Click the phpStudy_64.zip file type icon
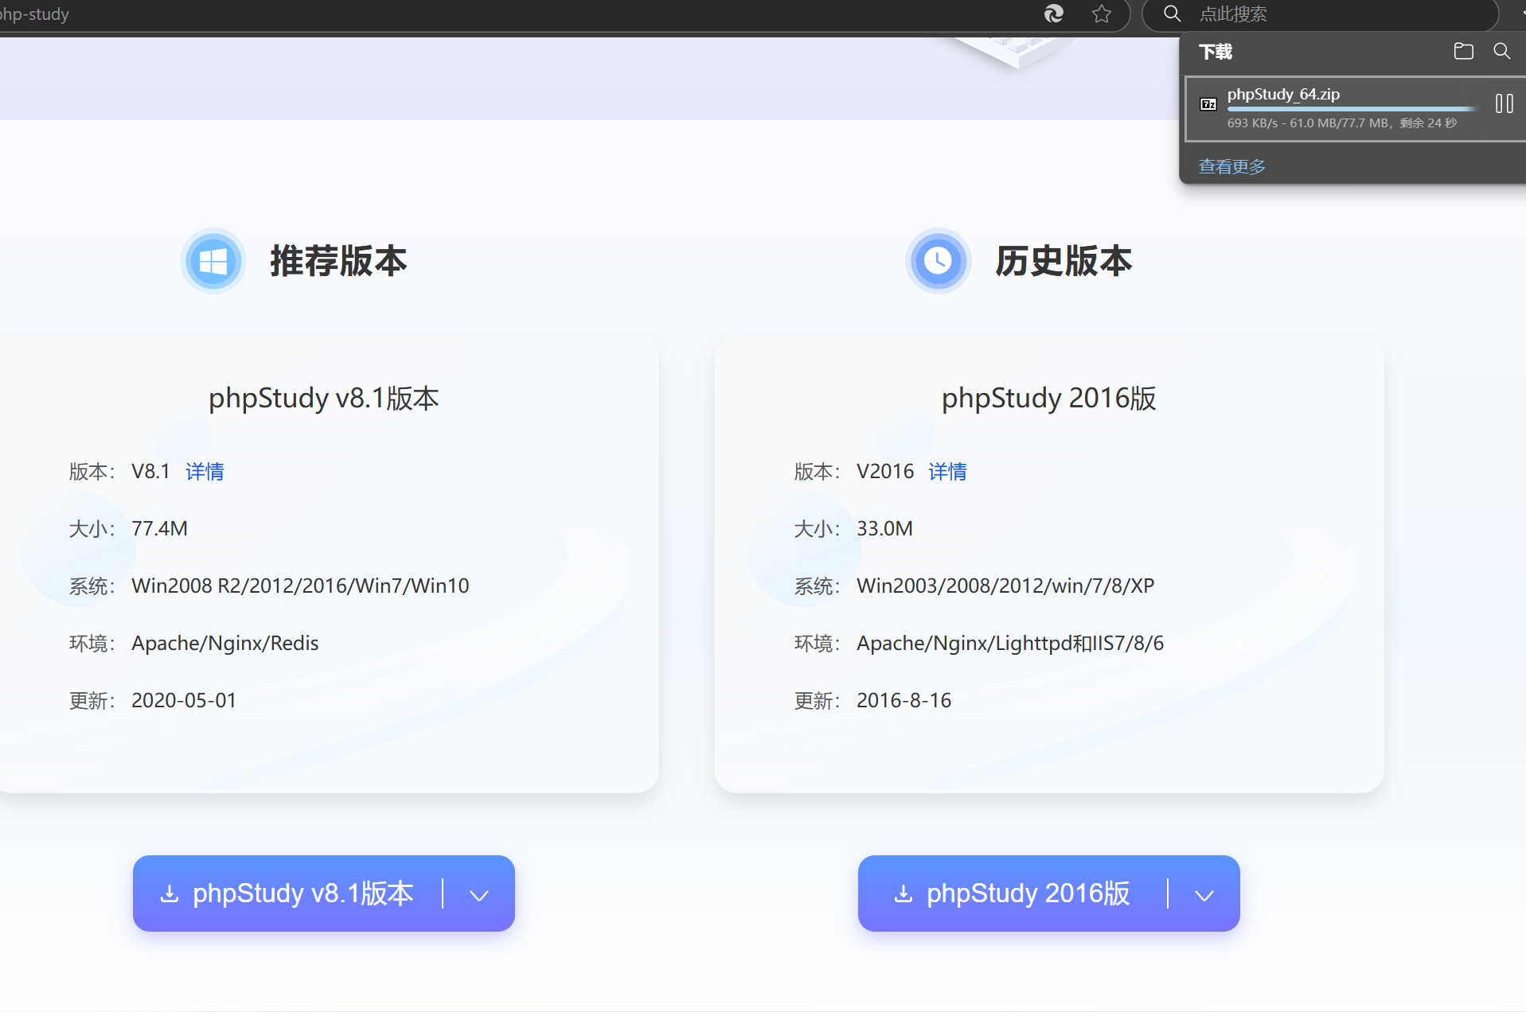Image resolution: width=1526 pixels, height=1012 pixels. tap(1208, 104)
